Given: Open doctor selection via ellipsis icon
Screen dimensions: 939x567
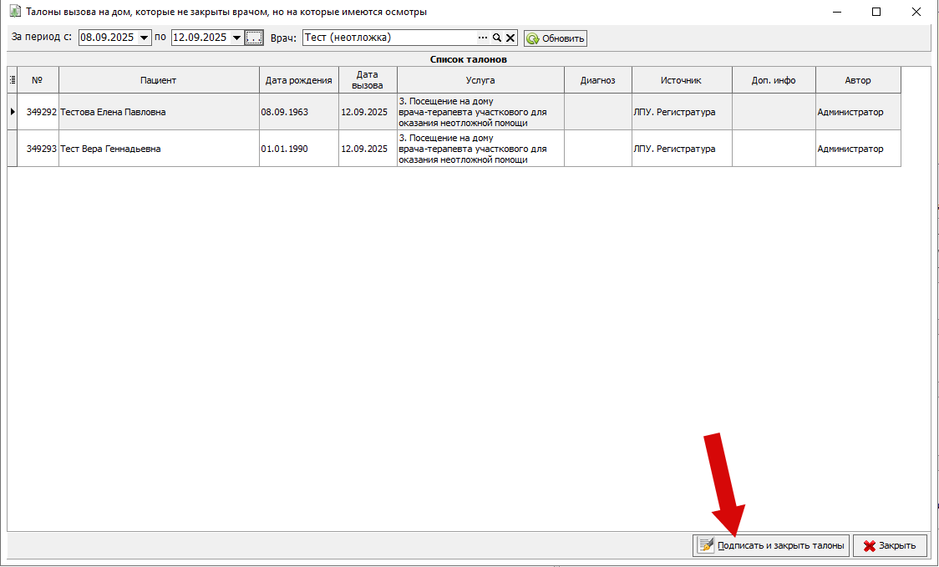Looking at the screenshot, I should tap(482, 38).
